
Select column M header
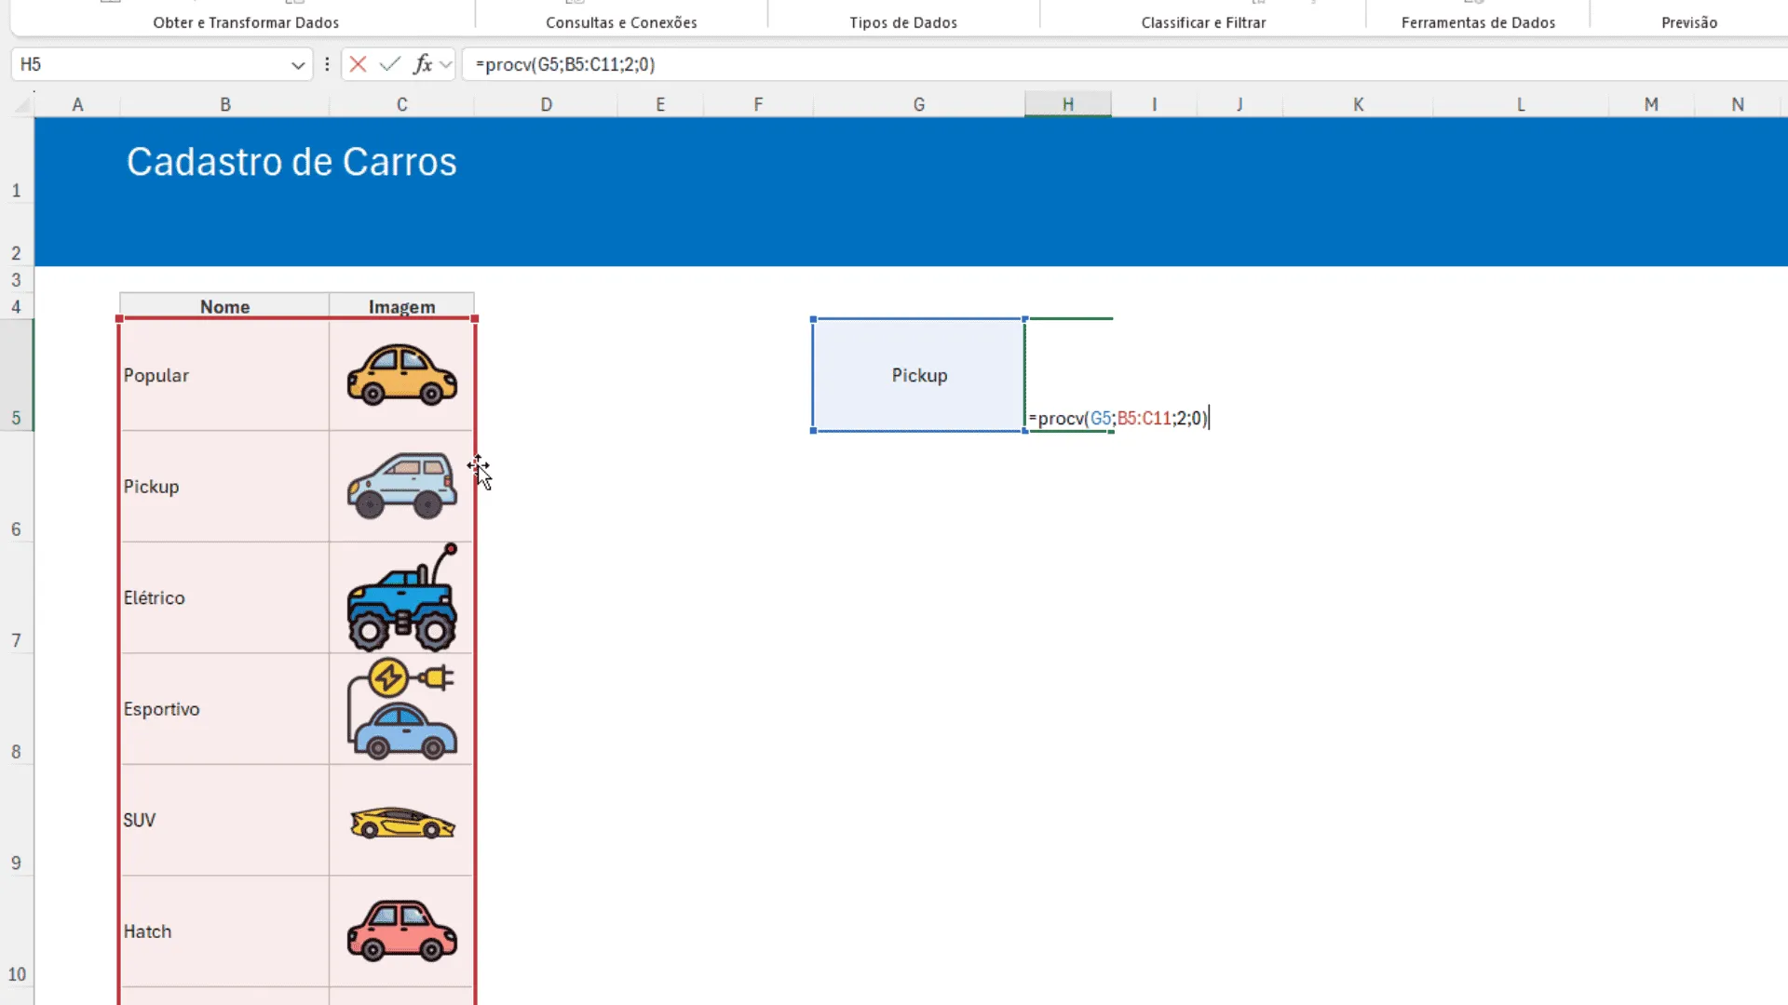1651,105
